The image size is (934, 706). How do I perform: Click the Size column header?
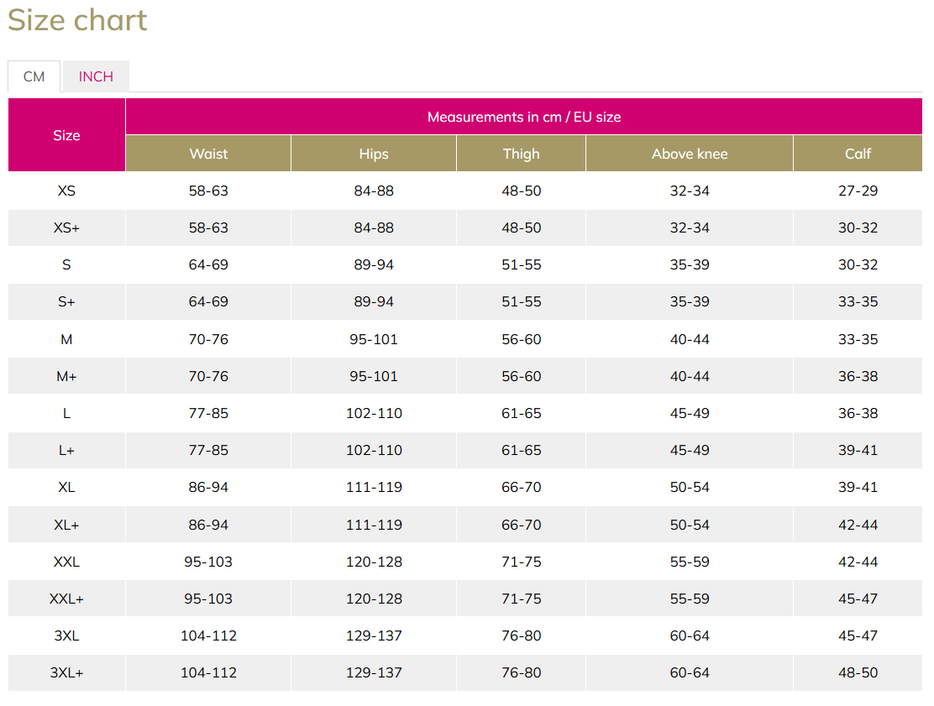pyautogui.click(x=66, y=135)
